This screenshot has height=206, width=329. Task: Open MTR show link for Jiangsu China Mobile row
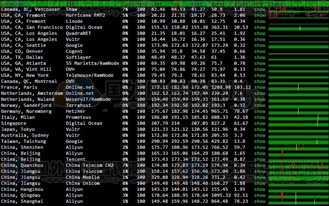(x=259, y=177)
